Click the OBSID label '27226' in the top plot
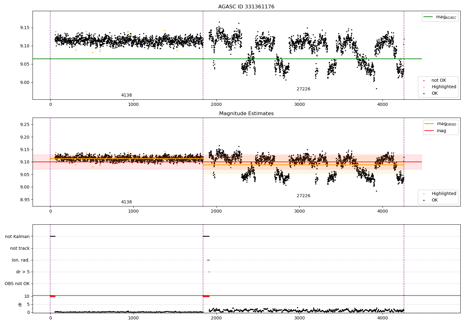 coord(303,89)
